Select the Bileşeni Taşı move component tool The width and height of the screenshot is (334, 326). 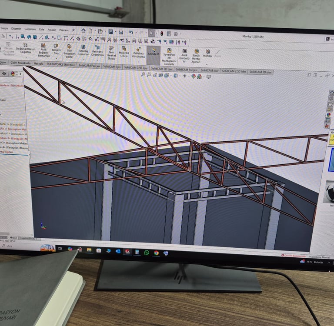[56, 49]
